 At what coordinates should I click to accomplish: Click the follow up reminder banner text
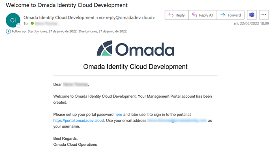pyautogui.click(x=70, y=31)
